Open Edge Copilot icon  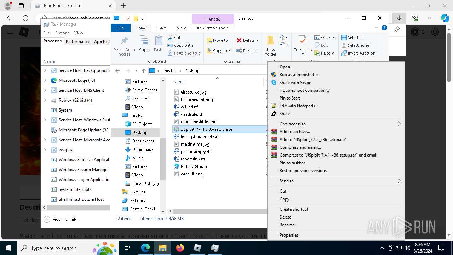click(x=445, y=18)
